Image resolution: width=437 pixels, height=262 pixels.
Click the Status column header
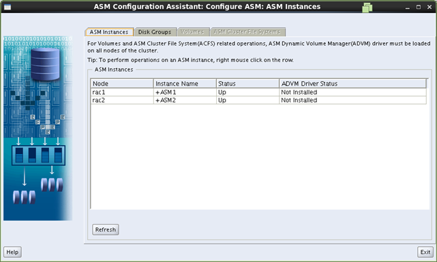click(247, 84)
